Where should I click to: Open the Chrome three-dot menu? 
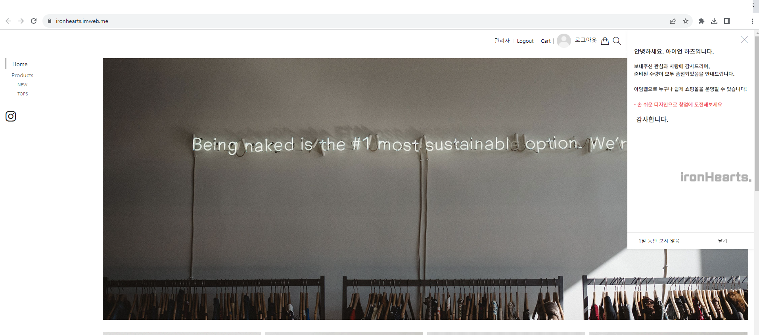pyautogui.click(x=752, y=21)
